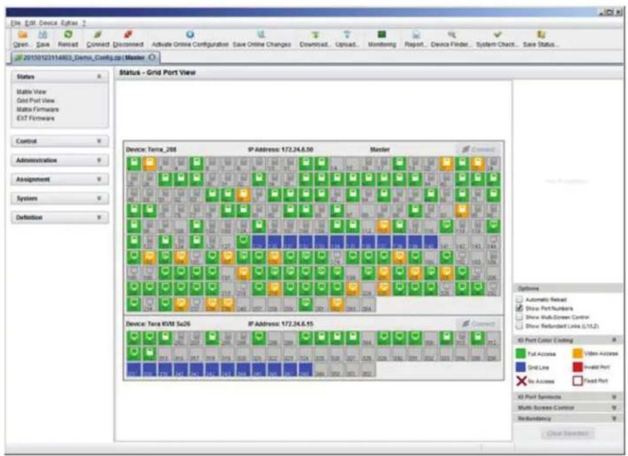Select grey port 143 in the grid
The height and width of the screenshot is (456, 628).
477,242
